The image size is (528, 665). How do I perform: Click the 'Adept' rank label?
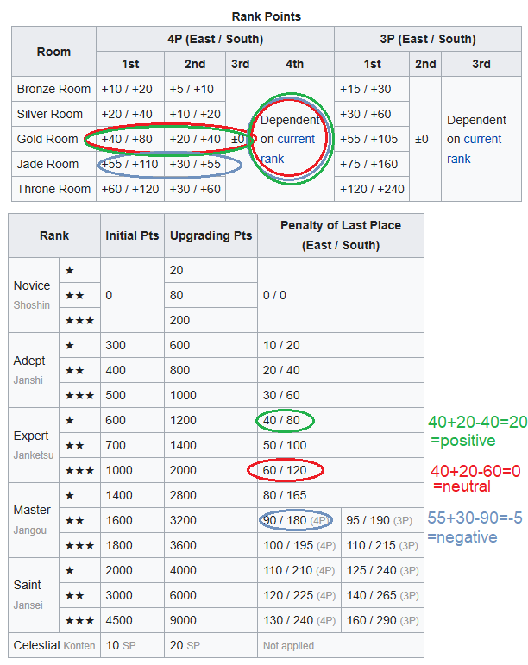[x=29, y=361]
